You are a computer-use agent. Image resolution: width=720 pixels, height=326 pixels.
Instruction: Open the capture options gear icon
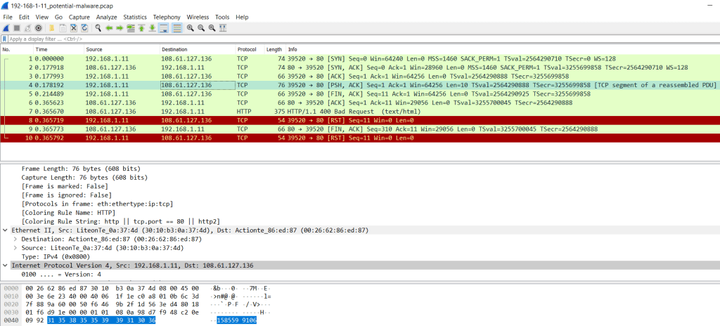(39, 27)
